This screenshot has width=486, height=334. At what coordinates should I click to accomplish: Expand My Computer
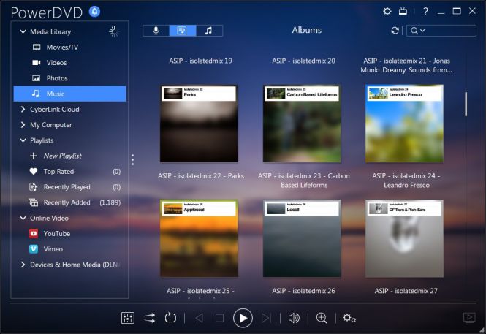(x=23, y=125)
